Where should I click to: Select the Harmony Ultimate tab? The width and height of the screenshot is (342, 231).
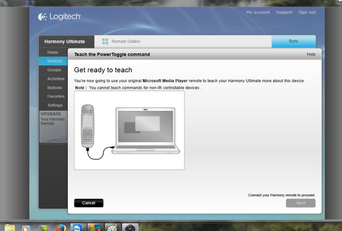66,41
